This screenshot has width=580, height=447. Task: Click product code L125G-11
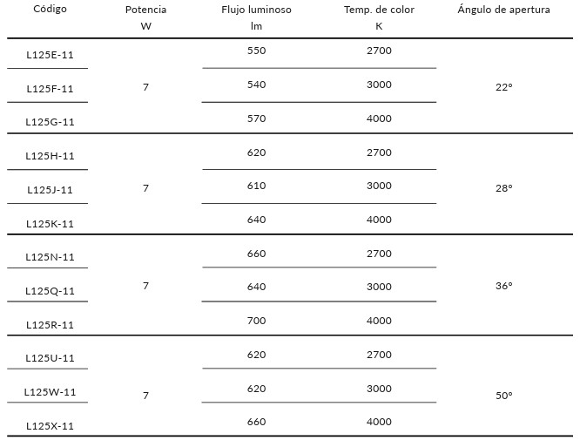pos(51,123)
